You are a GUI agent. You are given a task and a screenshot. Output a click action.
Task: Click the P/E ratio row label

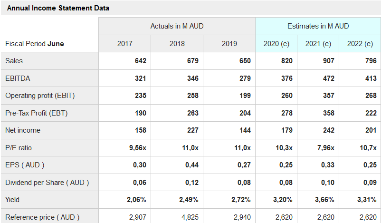pyautogui.click(x=18, y=148)
